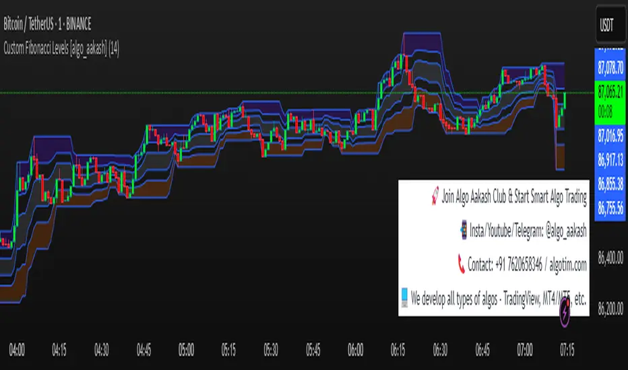Click the 06:15 time axis label
This screenshot has width=628, height=370.
[x=398, y=350]
